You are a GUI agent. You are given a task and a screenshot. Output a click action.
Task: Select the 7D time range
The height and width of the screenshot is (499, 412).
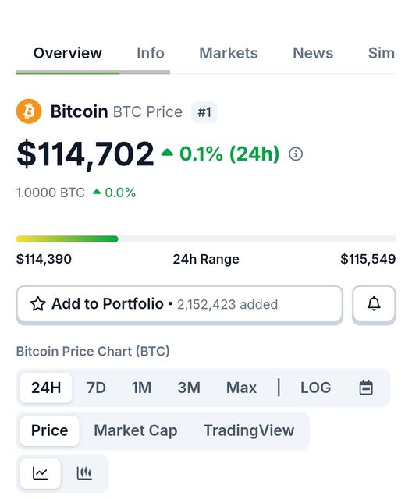96,388
